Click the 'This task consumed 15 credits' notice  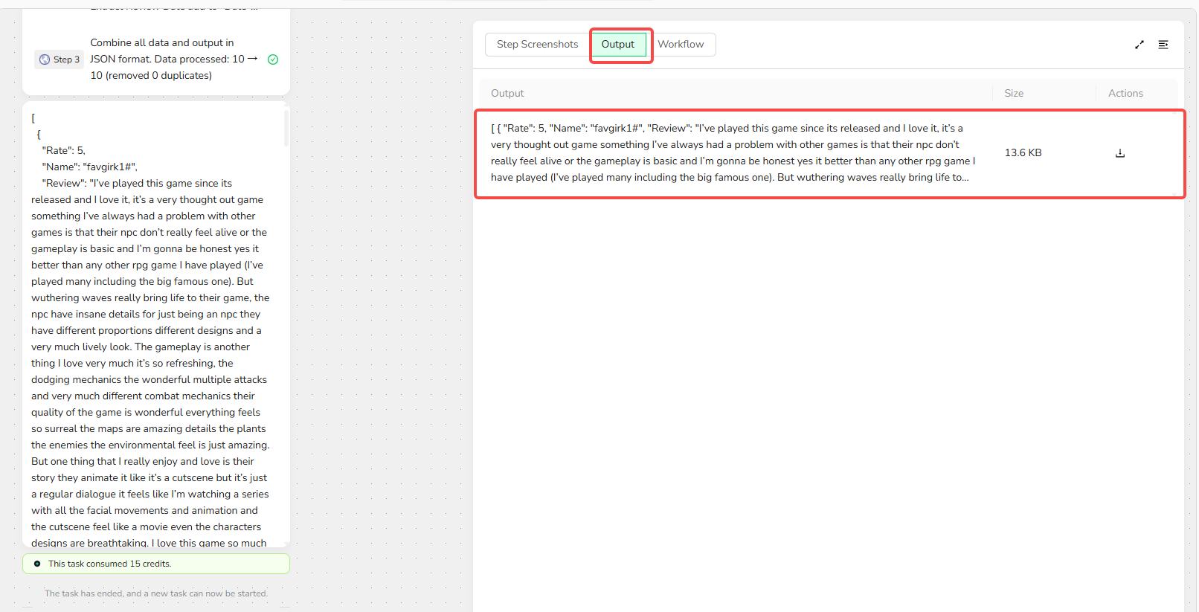pos(110,564)
